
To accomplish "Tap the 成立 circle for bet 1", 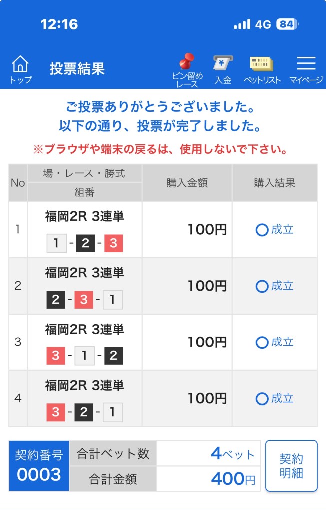I will [x=262, y=230].
